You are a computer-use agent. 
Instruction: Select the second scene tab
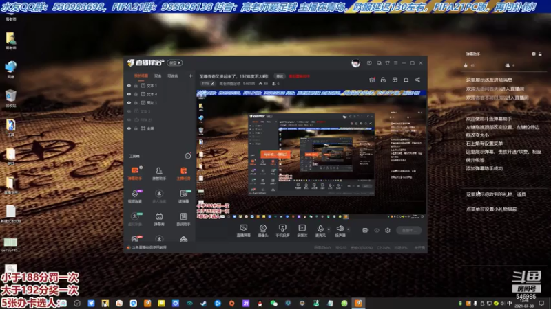[x=158, y=76]
